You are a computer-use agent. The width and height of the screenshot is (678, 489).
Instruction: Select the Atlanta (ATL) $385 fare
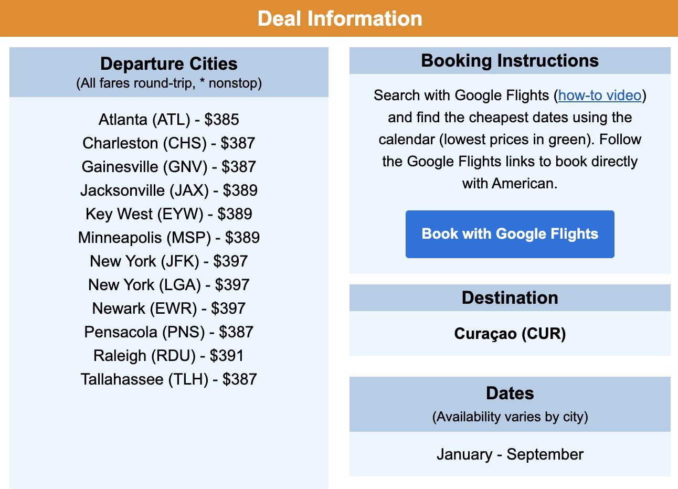tap(169, 120)
